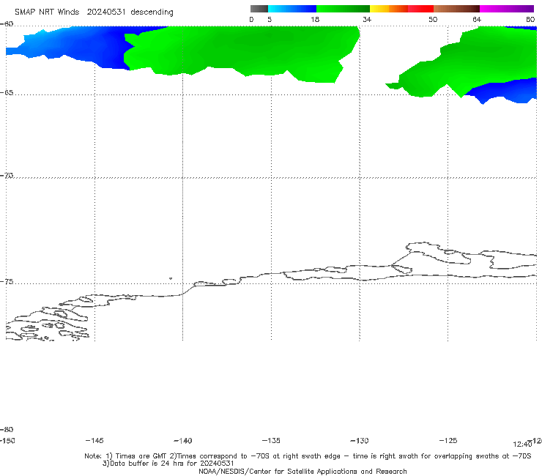Click the -70 latitude axis label
This screenshot has width=542, height=476.
pos(7,176)
